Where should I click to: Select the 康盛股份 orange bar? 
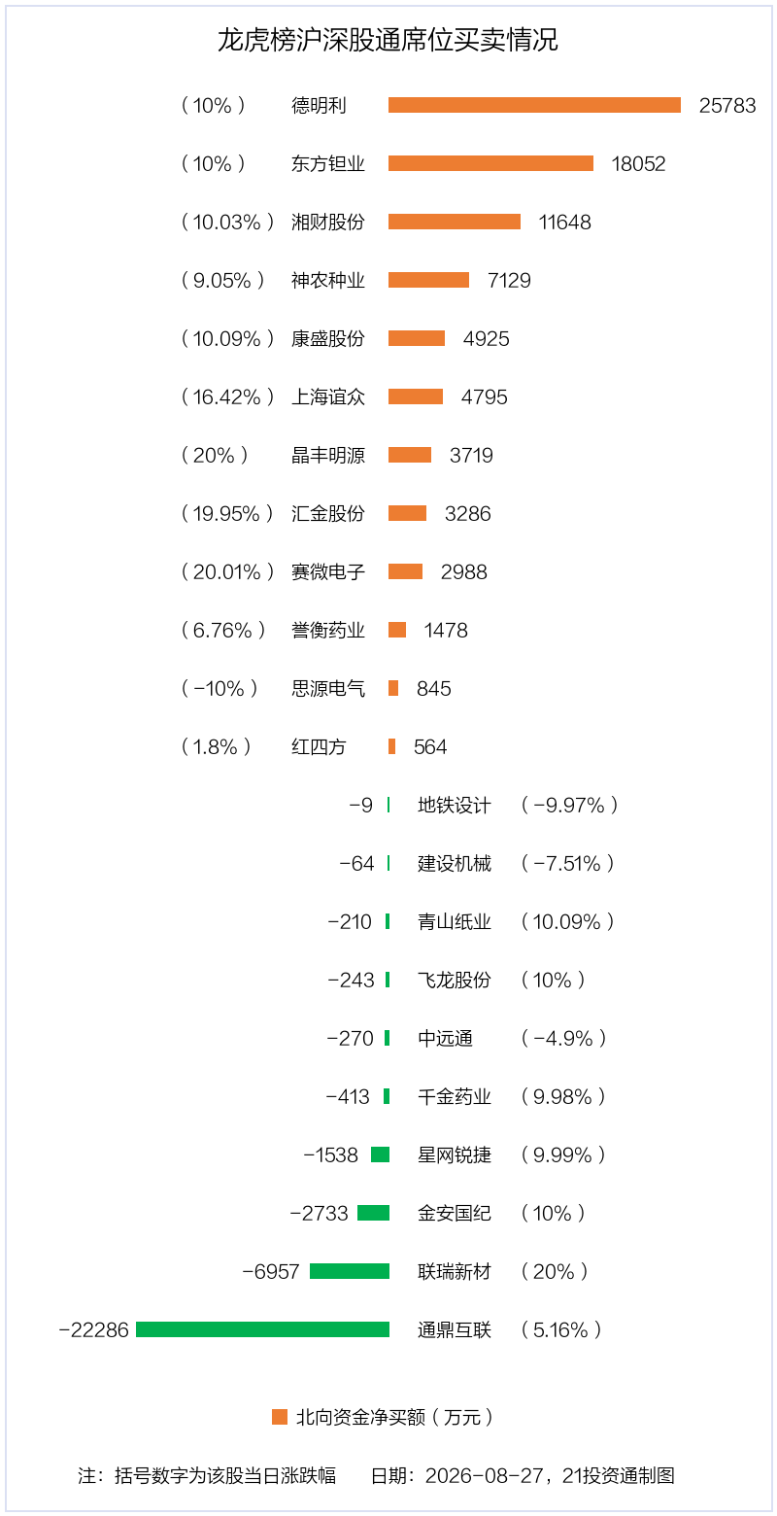tap(417, 338)
